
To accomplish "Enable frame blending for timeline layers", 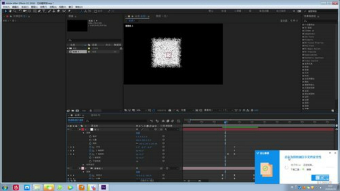I will point(168,121).
